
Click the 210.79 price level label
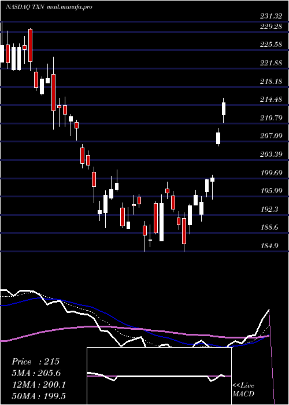[x=271, y=118]
